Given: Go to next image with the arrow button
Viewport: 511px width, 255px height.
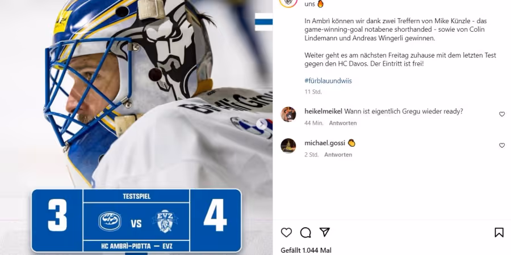Looking at the screenshot, I should pos(261,124).
